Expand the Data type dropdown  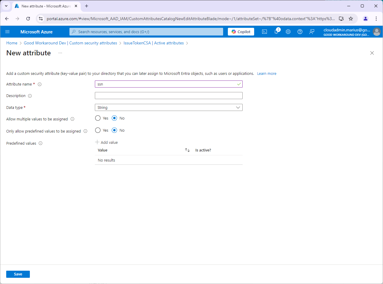(168, 108)
